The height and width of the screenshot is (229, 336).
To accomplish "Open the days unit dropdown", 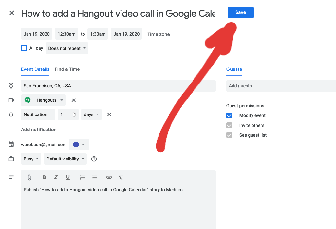I will 91,114.
